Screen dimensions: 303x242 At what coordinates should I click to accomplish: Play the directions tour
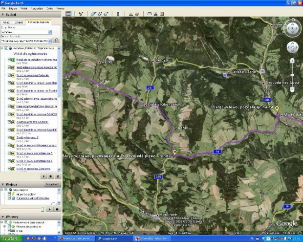(x=43, y=176)
